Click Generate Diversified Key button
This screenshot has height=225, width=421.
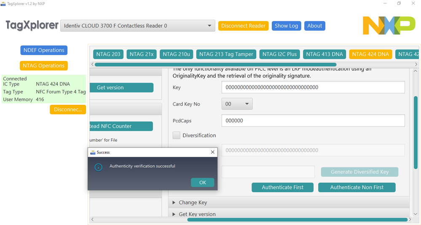click(x=359, y=172)
